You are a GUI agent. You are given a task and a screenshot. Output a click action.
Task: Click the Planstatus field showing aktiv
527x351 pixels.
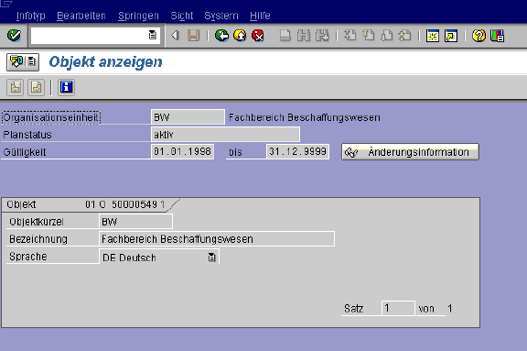coord(225,135)
